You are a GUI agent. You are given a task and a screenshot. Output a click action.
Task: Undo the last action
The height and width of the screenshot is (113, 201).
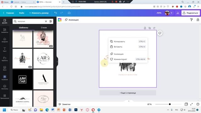(56, 13)
